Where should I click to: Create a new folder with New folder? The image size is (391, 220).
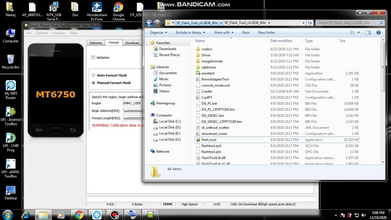[266, 32]
